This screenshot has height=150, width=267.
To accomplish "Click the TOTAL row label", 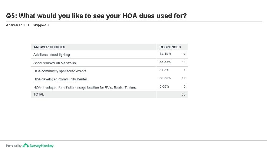I will pyautogui.click(x=39, y=94).
